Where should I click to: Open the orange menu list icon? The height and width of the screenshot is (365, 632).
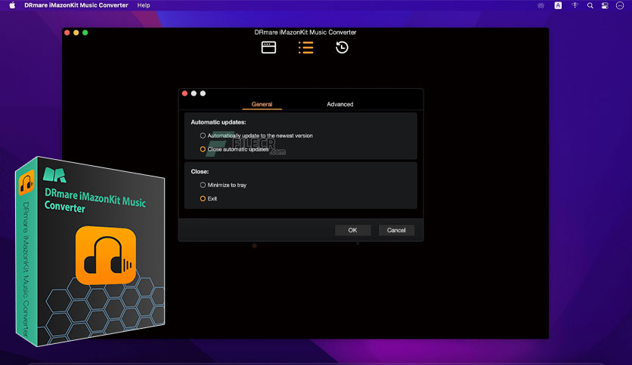pyautogui.click(x=305, y=48)
